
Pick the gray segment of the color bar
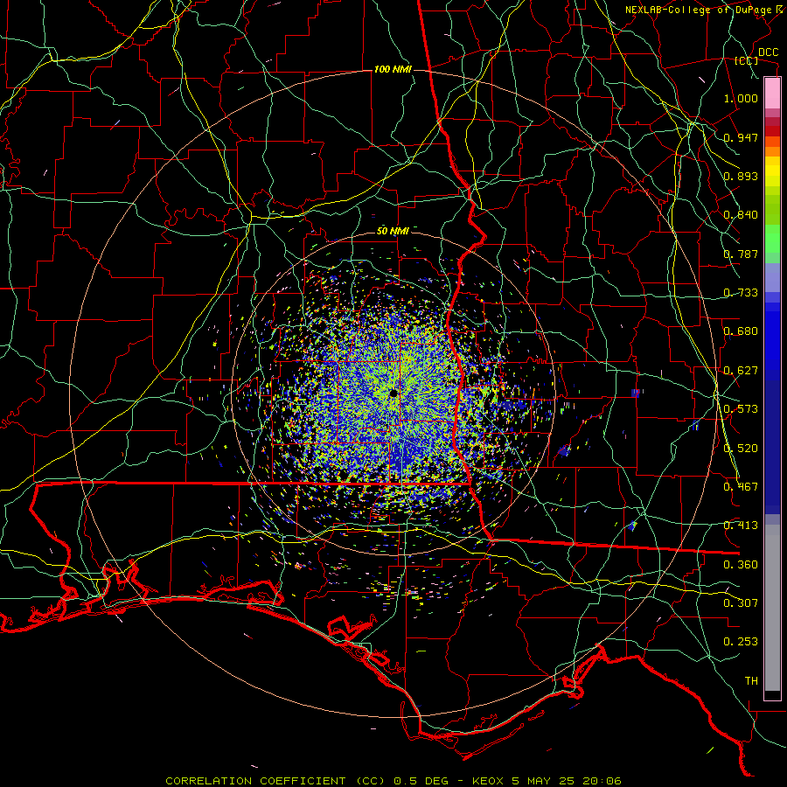pyautogui.click(x=772, y=608)
